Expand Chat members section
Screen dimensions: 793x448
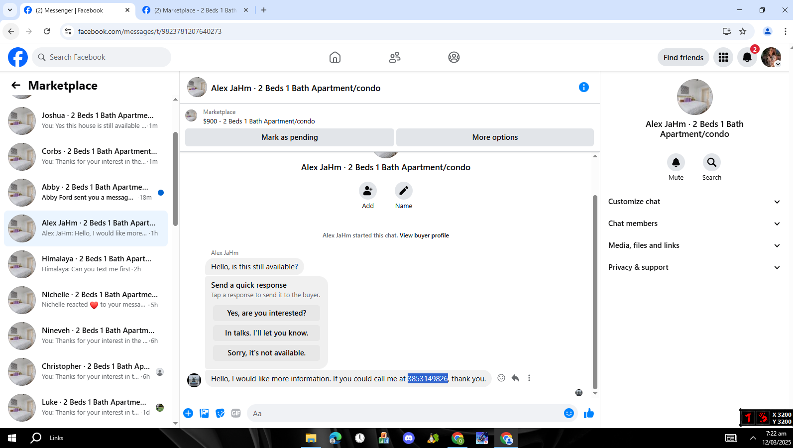pos(694,224)
